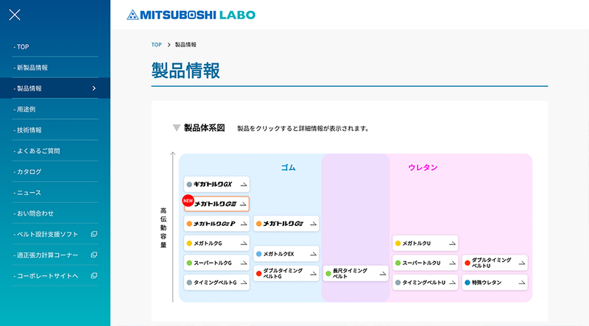Open the NEW メガトルクGIII product button
589x326 pixels.
[216, 204]
